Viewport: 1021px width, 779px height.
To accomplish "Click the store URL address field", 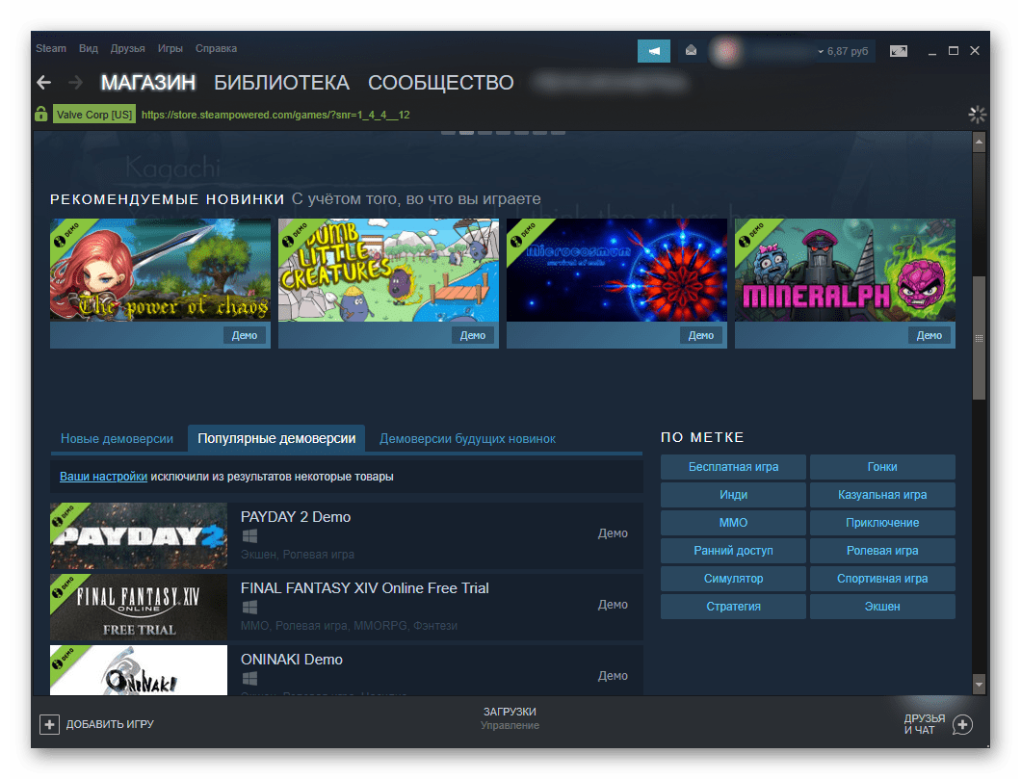I will pyautogui.click(x=275, y=115).
